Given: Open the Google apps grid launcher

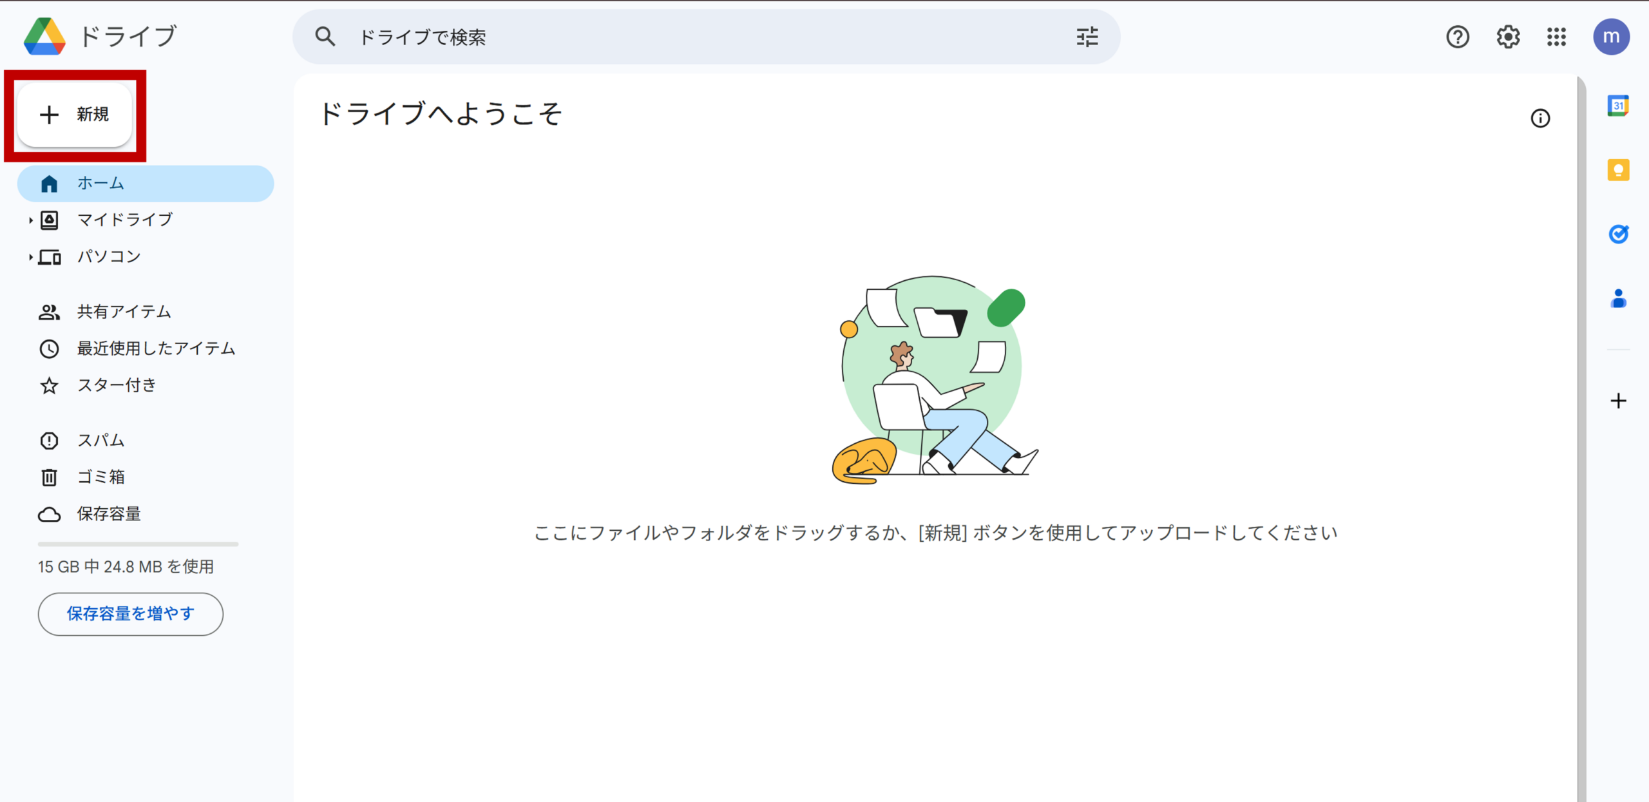Looking at the screenshot, I should pos(1556,37).
